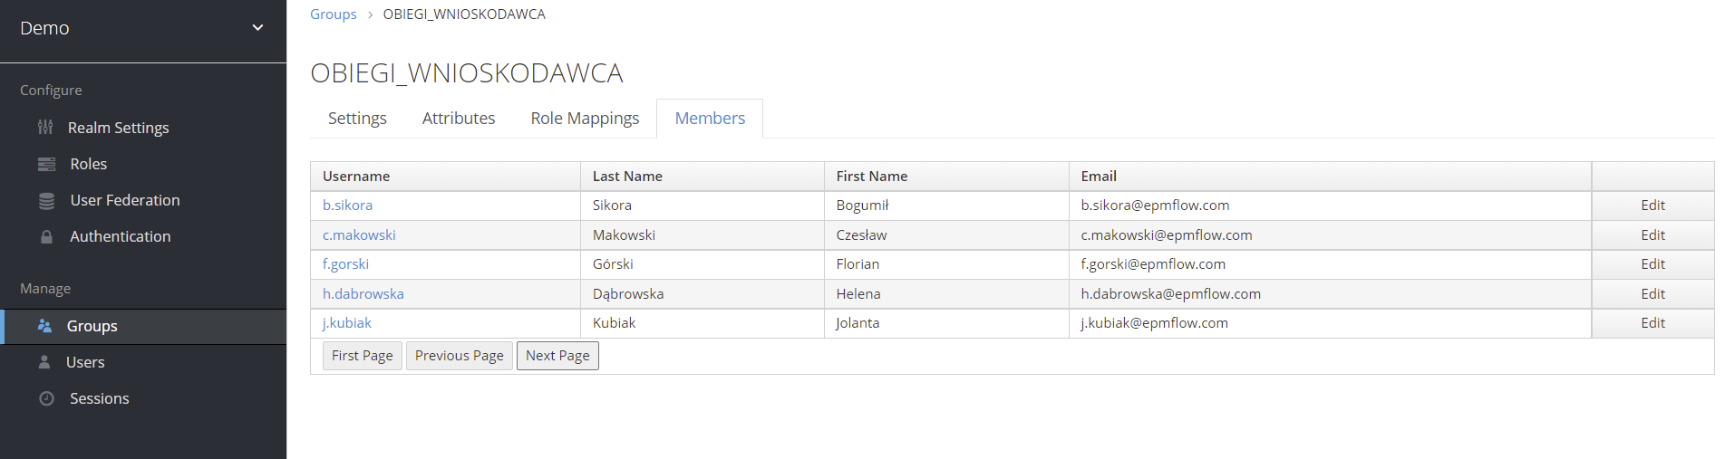The image size is (1725, 459).
Task: Click the Groups people icon
Action: [44, 326]
